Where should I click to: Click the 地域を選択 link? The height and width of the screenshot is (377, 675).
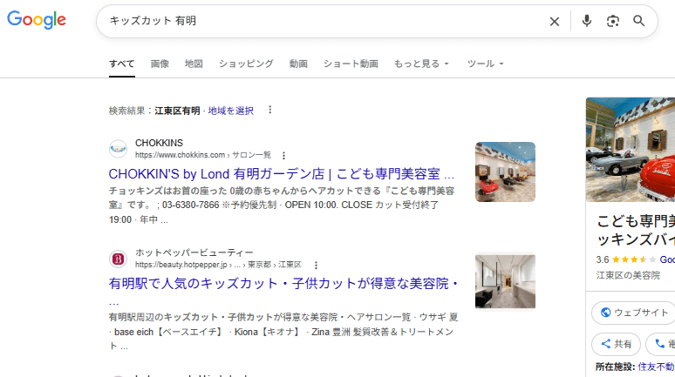click(x=231, y=111)
